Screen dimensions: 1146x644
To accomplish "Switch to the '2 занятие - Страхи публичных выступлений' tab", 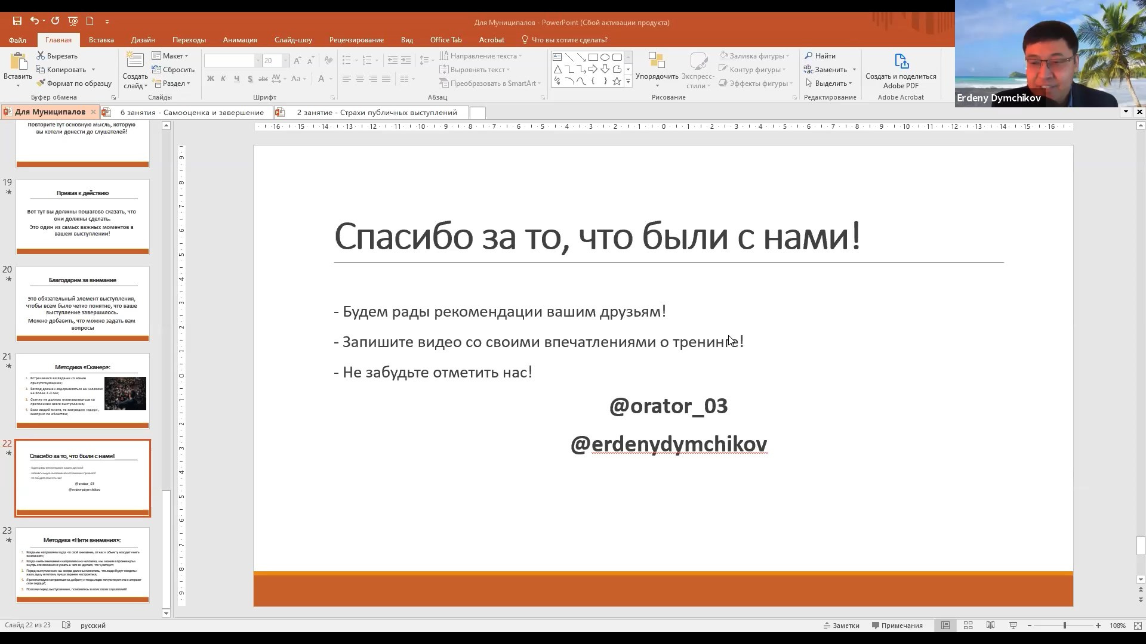I will [x=377, y=113].
